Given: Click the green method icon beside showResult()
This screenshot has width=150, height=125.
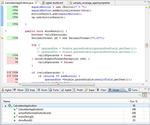Looking at the screenshot, I should (14, 120).
